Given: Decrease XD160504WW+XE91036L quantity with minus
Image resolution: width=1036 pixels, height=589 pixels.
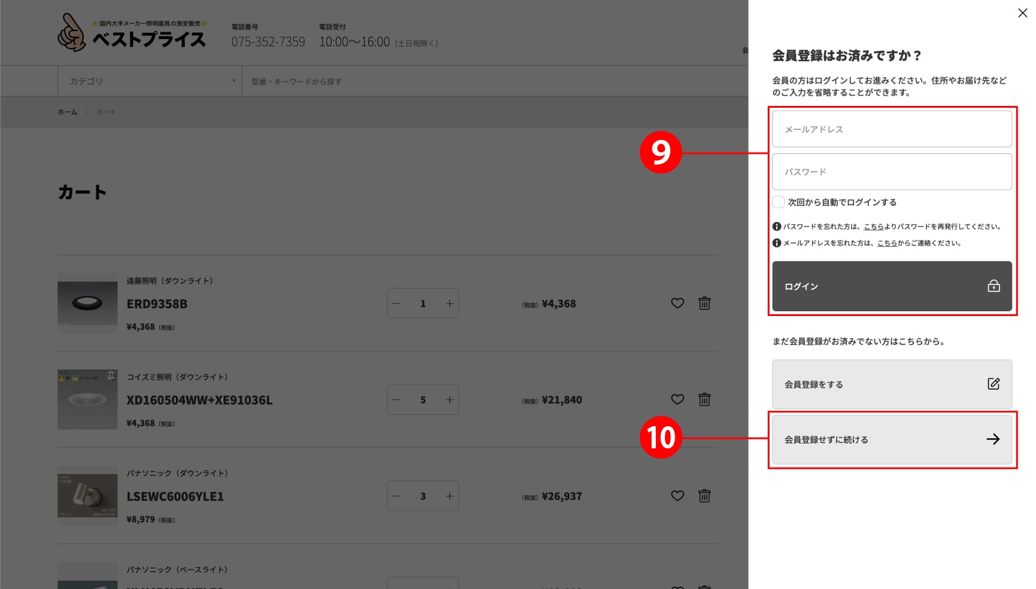Looking at the screenshot, I should (396, 399).
